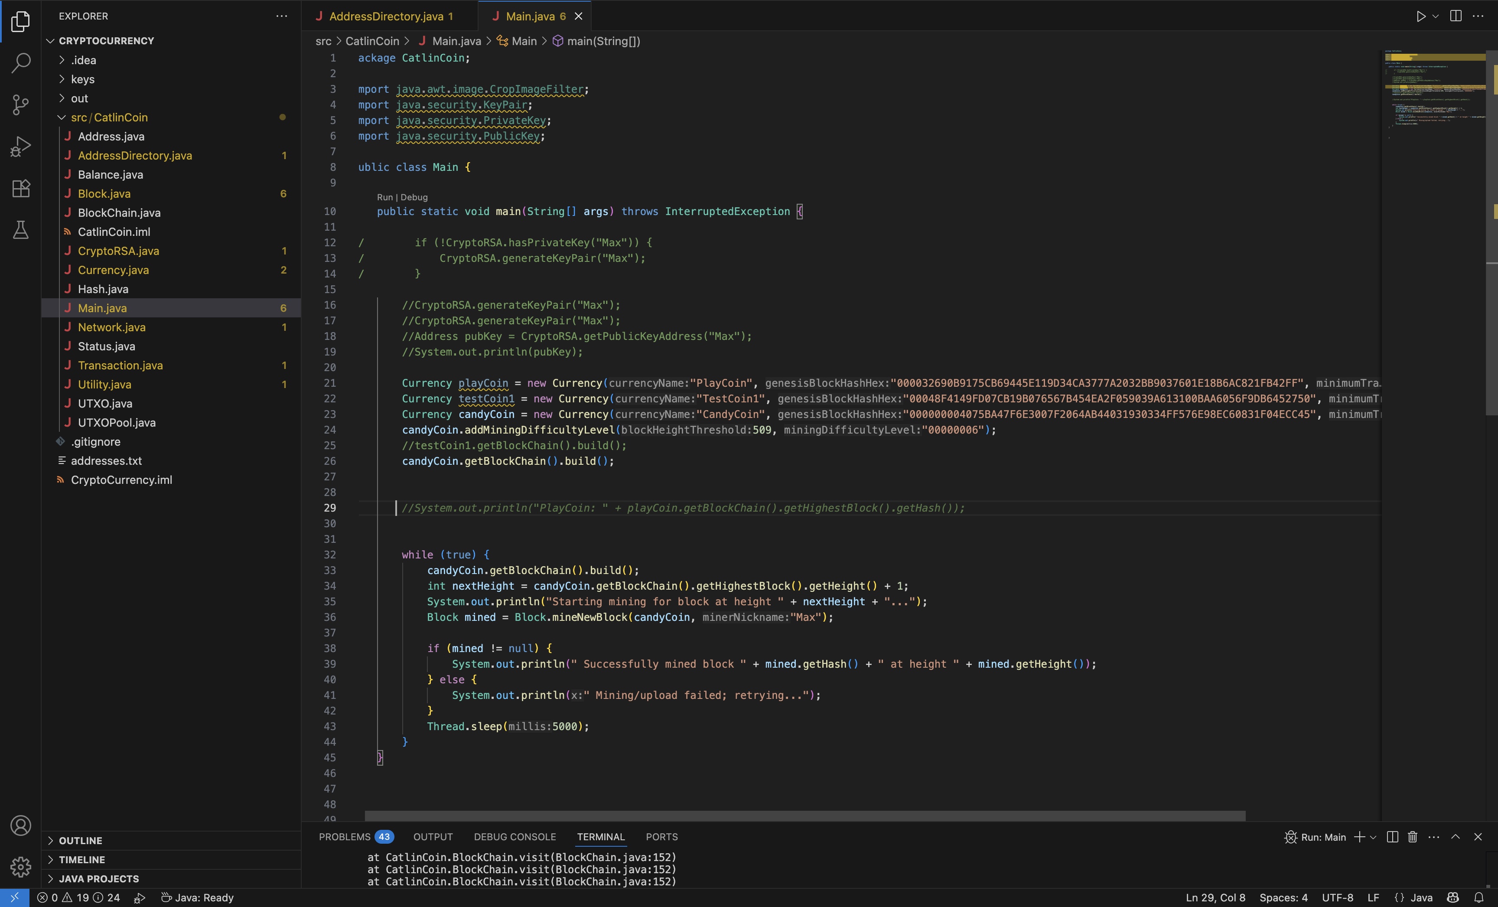Toggle the LF end-of-line setting
The image size is (1498, 907).
1373,898
